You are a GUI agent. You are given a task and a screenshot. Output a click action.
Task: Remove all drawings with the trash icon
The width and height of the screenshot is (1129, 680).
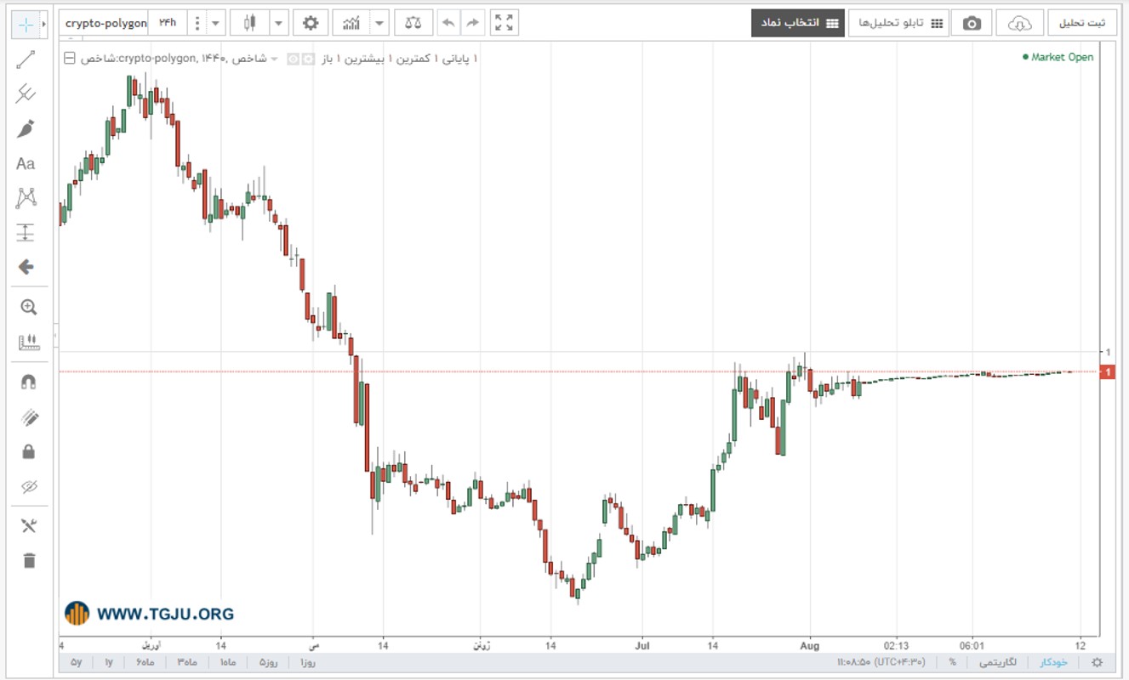coord(29,560)
